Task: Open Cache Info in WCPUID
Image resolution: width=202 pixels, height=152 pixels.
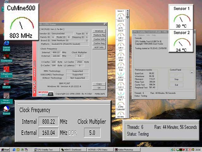Action: 99,39
